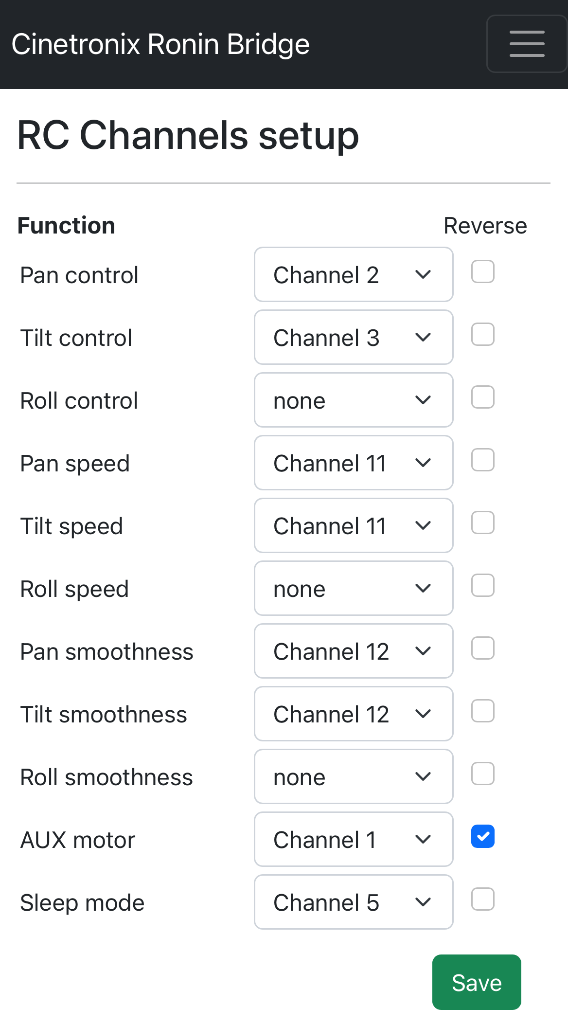Open the Roll speed channel dropdown
Viewport: 568px width, 1026px height.
click(x=354, y=589)
